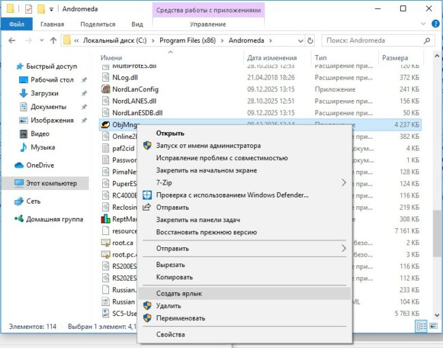Open the Файл tab

16,24
